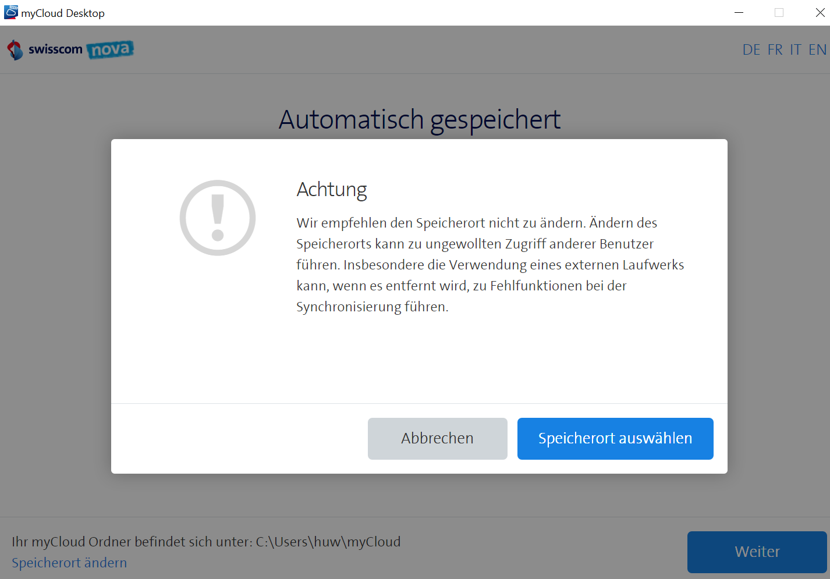This screenshot has height=579, width=830.
Task: Minimize the myCloud Desktop window
Action: [739, 12]
